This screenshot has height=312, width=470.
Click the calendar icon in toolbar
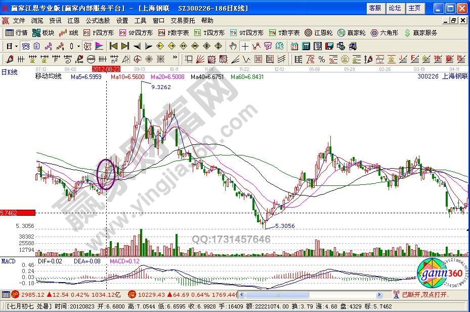tap(294, 46)
